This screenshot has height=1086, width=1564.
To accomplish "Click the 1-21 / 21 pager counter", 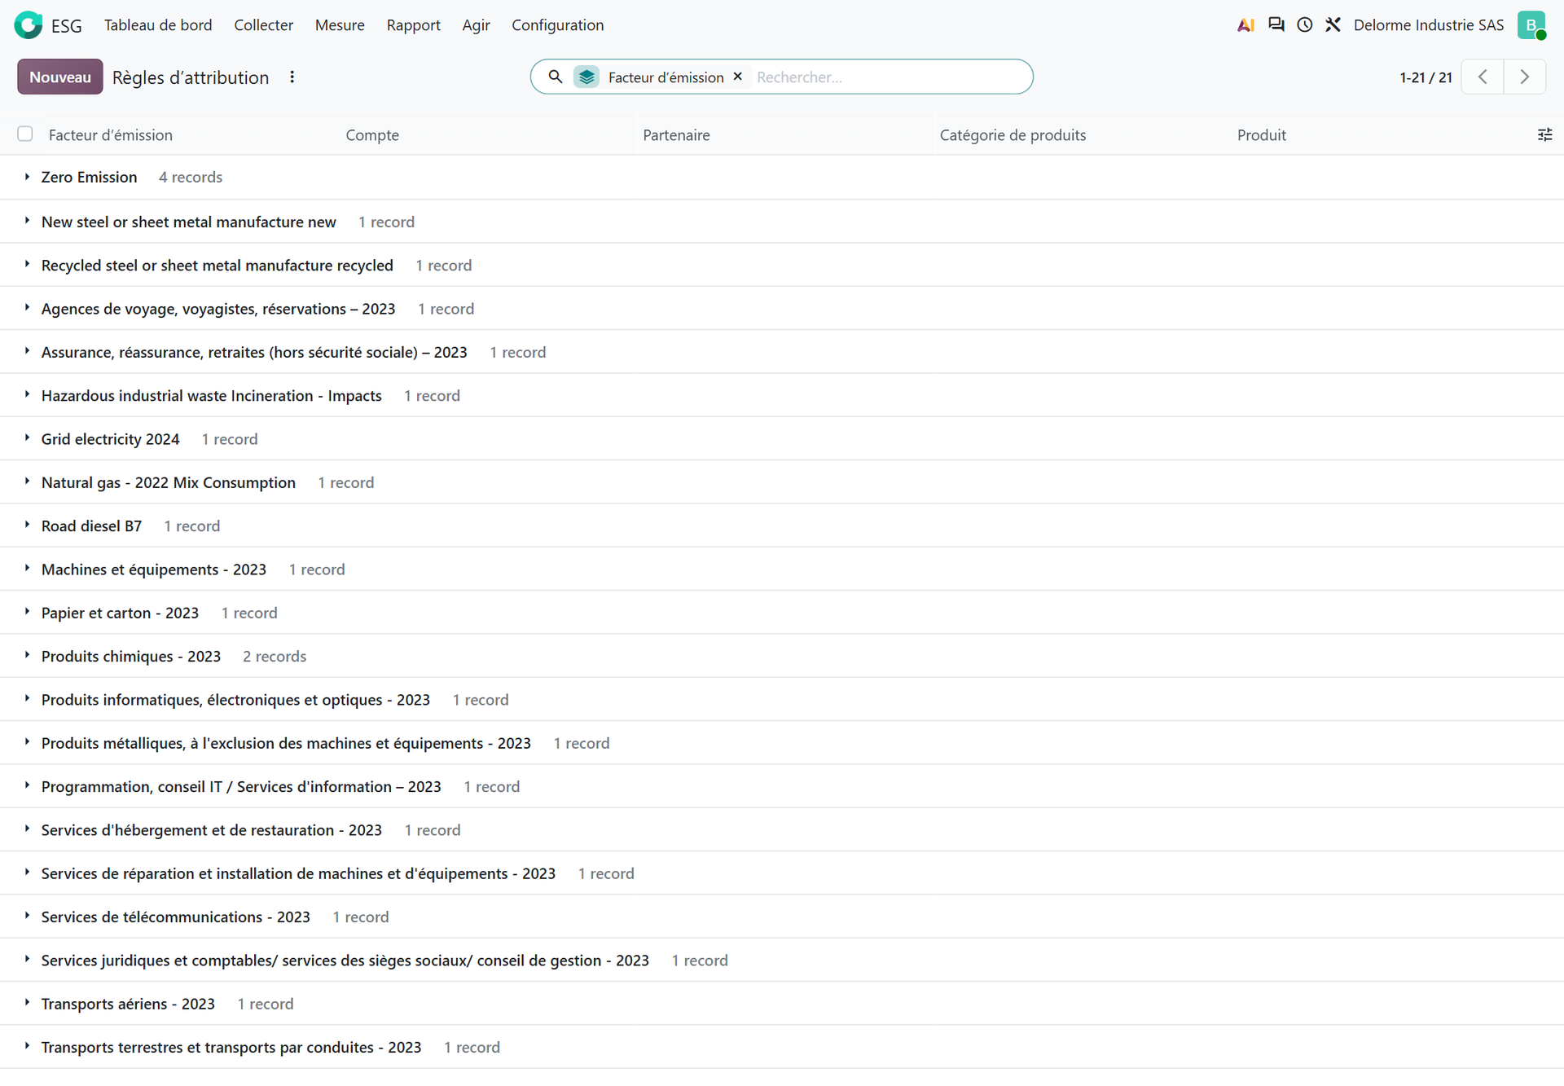I will pyautogui.click(x=1426, y=77).
